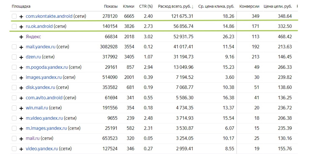
Task: Expand the com.vkontakte.android row with plus
Action: 22,16
